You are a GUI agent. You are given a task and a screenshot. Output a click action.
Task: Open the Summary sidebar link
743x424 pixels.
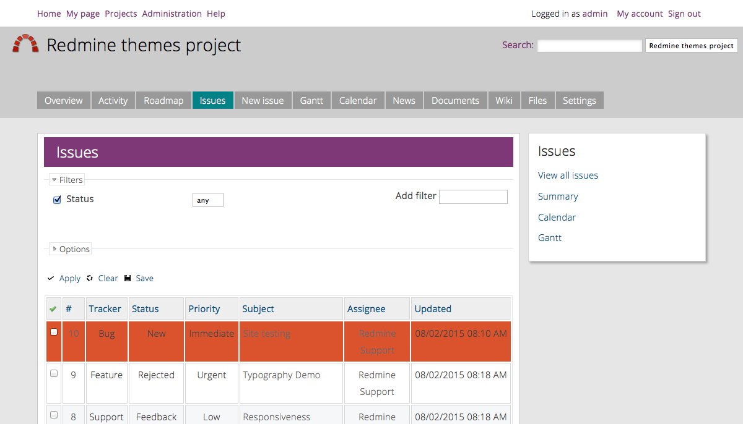(x=558, y=197)
